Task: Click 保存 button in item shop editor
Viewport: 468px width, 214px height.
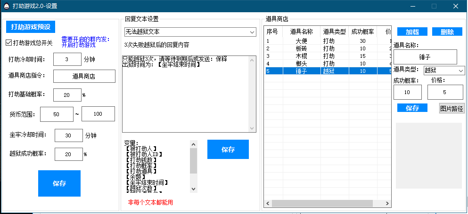Action: 412,108
